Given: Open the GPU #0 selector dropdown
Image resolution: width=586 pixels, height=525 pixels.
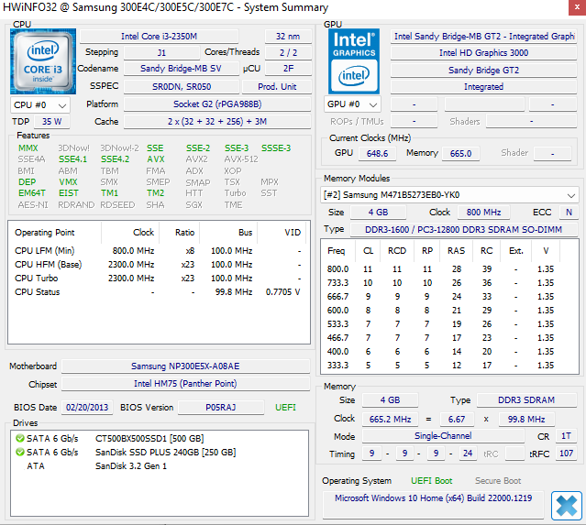Looking at the screenshot, I should pos(352,104).
